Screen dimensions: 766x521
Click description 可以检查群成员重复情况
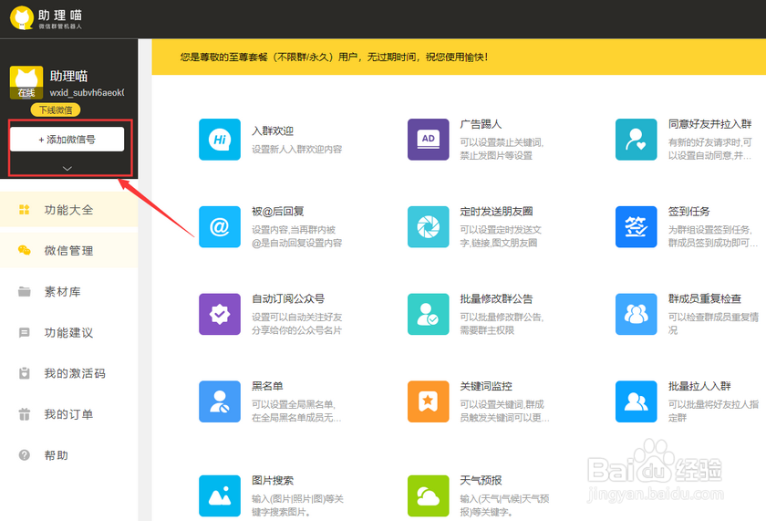pos(713,324)
